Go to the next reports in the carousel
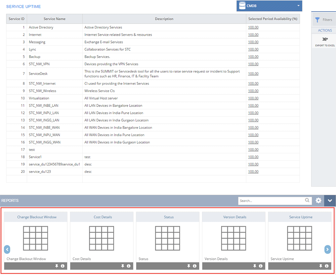The image size is (336, 275). pos(327,249)
